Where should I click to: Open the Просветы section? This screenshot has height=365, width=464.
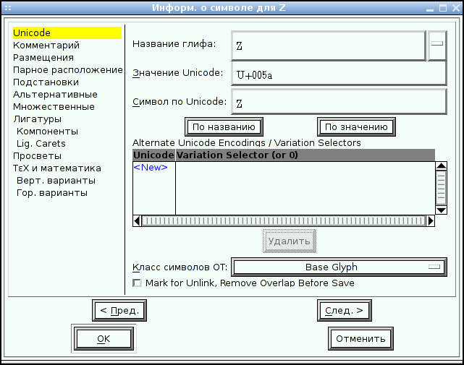tap(38, 156)
